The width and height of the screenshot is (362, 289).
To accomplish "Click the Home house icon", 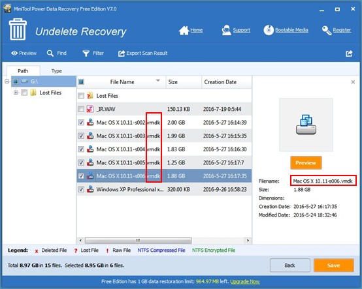I will pos(184,30).
